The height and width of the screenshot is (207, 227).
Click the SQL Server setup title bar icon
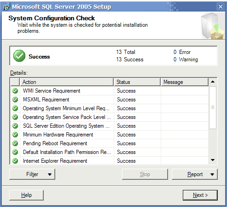tap(6, 6)
